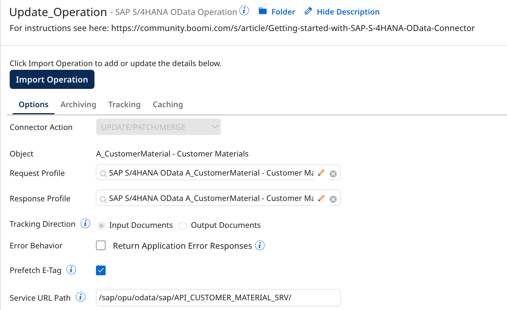This screenshot has width=507, height=310.
Task: Clear the Request Profile using its x icon
Action: point(333,173)
